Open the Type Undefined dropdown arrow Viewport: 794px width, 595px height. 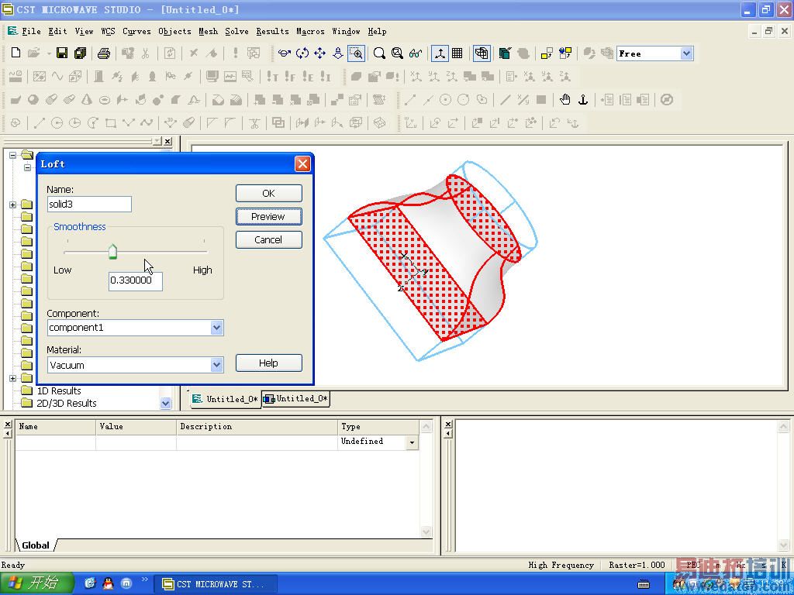(x=413, y=442)
